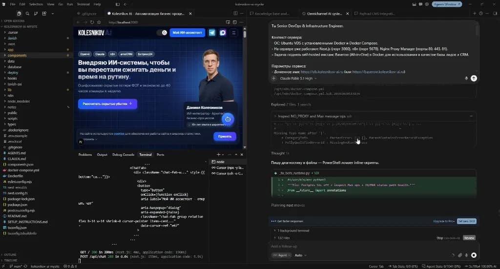Add context with the plus in the prompt box
The width and height of the screenshot is (500, 269).
click(273, 79)
